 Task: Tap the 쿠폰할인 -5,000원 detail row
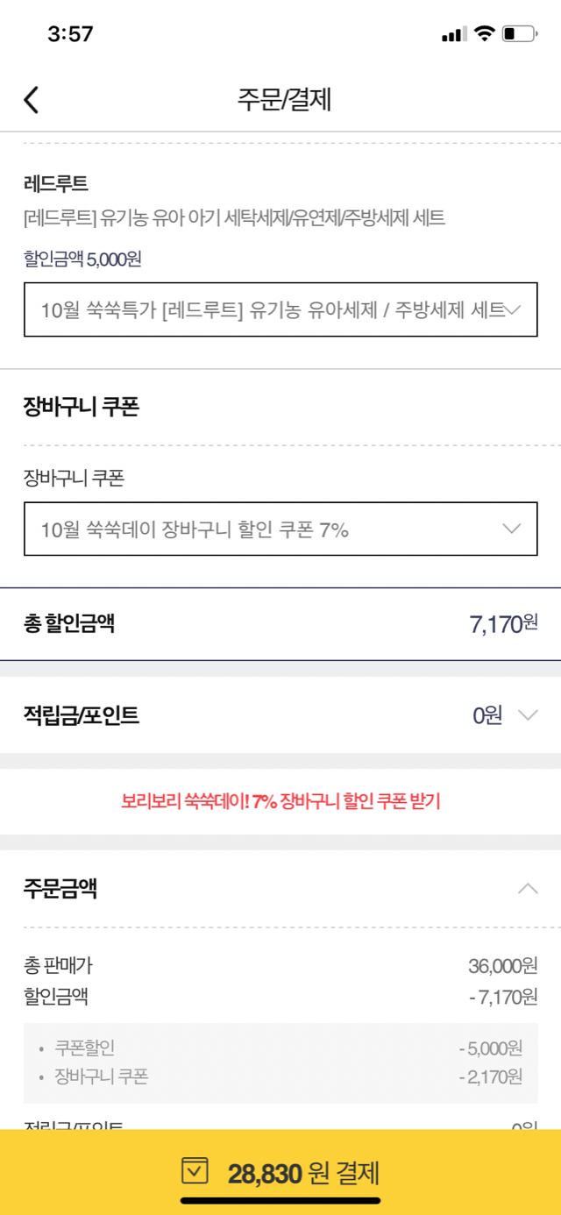280,1047
